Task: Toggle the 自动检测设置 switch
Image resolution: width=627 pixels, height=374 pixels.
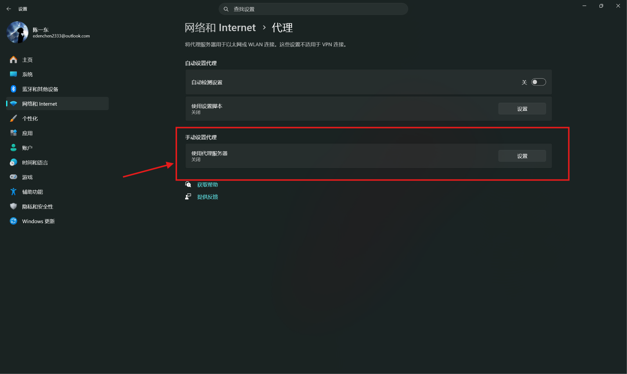Action: tap(538, 82)
